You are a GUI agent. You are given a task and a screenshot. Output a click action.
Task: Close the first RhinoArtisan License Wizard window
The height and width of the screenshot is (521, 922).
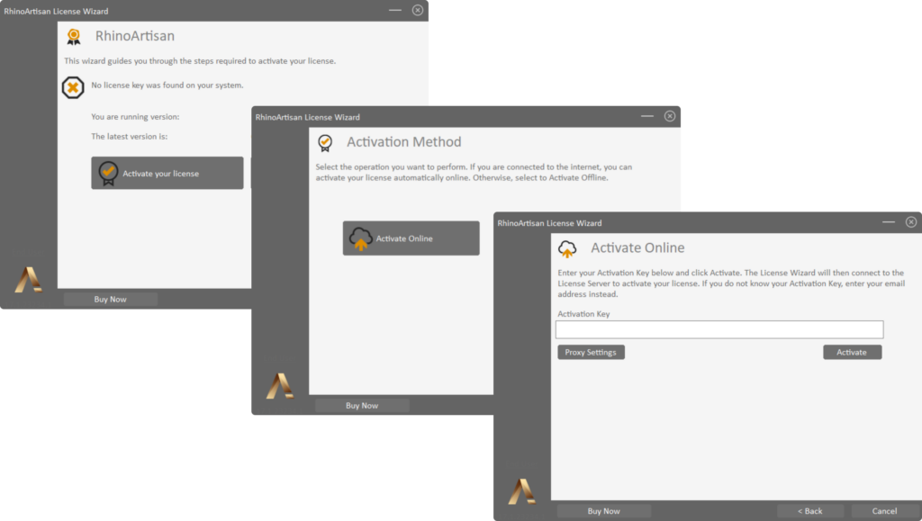[418, 10]
